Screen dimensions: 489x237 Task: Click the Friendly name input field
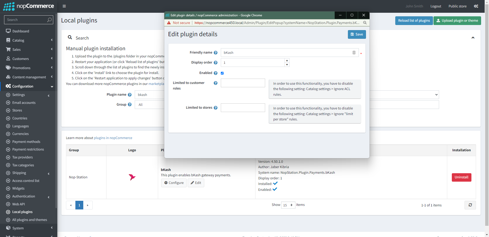point(290,53)
